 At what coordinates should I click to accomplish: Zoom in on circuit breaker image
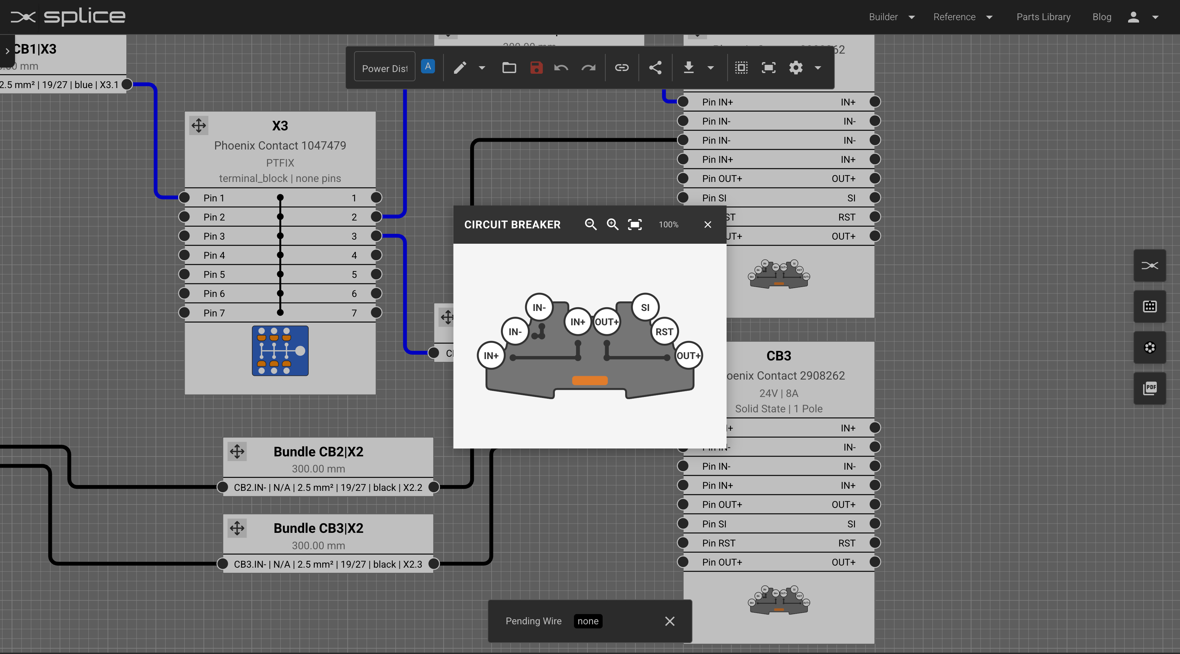[x=613, y=224]
